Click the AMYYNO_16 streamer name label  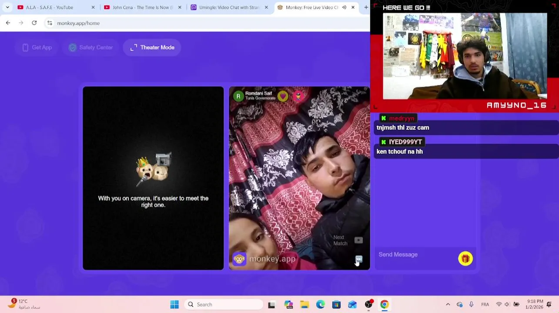516,105
